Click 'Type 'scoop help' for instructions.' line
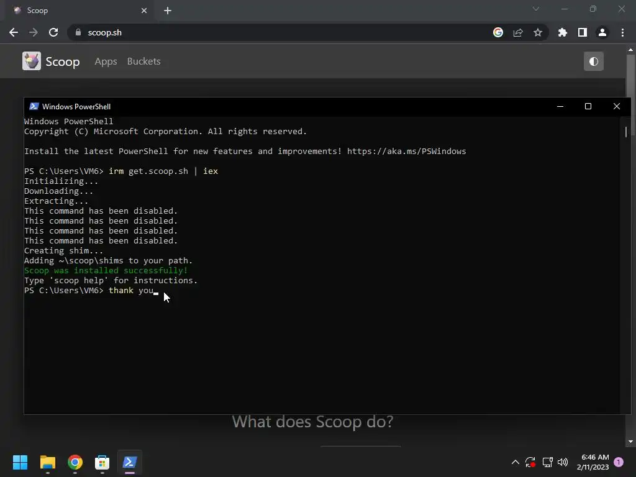The width and height of the screenshot is (636, 477). coord(111,281)
